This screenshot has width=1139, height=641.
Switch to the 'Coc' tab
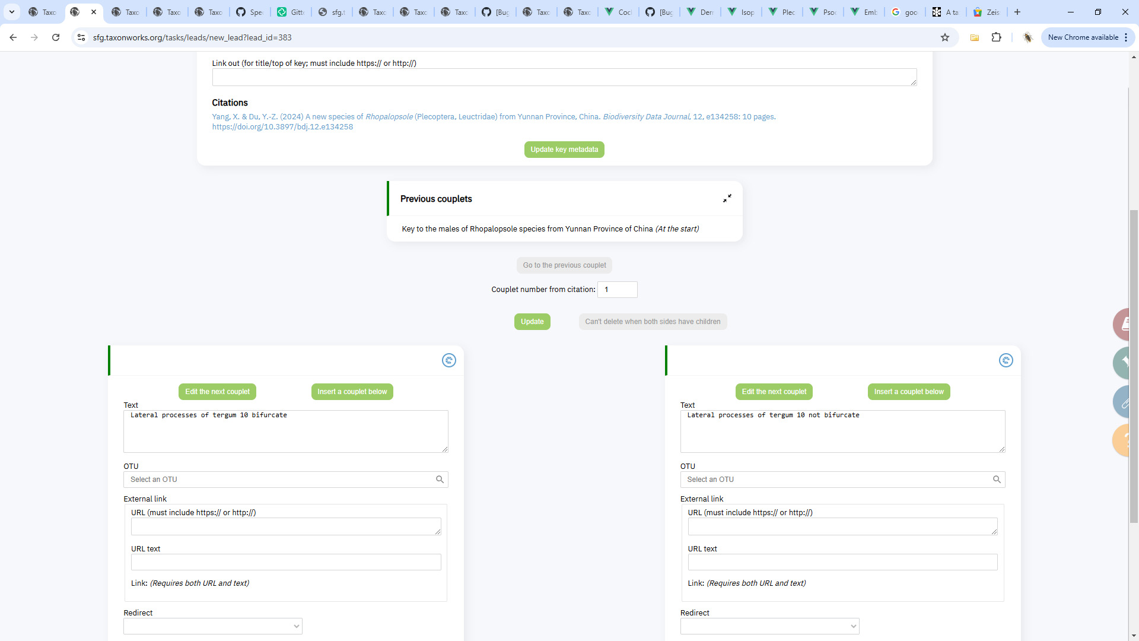[618, 12]
